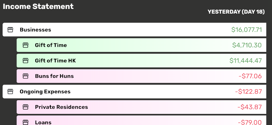Click the Buns for Huns loss -$77.06
This screenshot has width=272, height=125.
point(250,76)
